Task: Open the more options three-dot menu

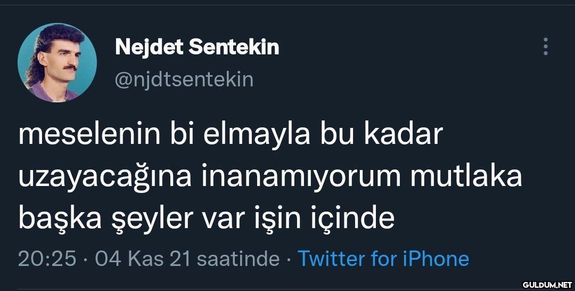Action: pos(545,47)
